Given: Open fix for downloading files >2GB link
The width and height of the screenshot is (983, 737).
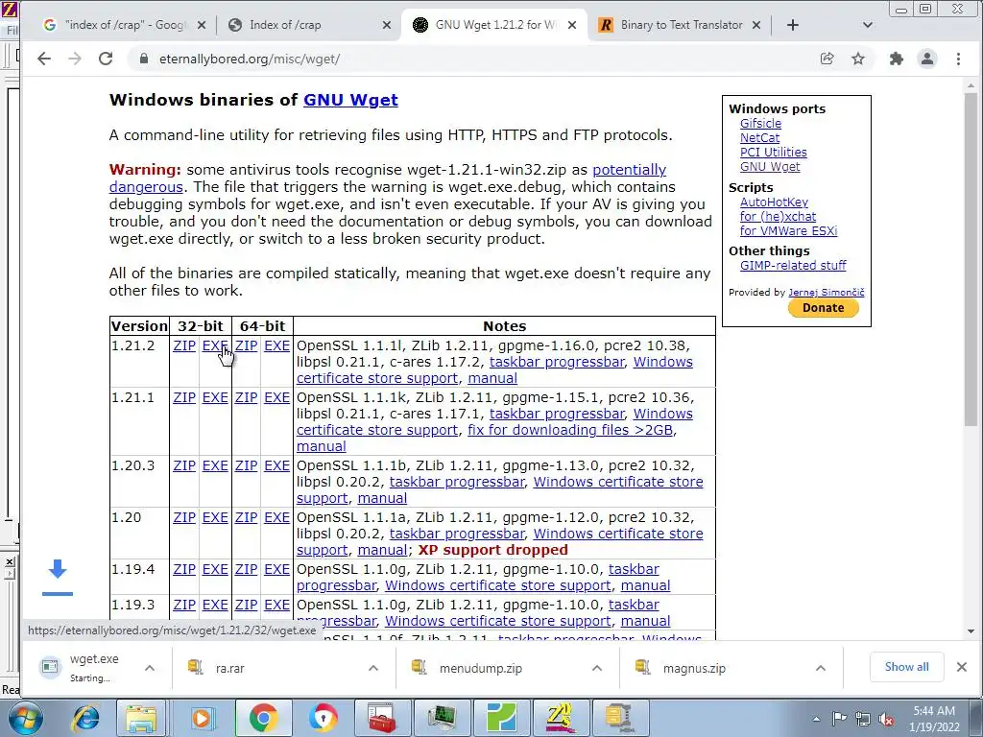Looking at the screenshot, I should (x=570, y=431).
